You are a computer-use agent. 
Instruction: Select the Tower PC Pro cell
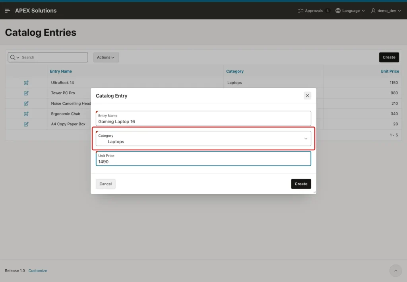click(63, 93)
